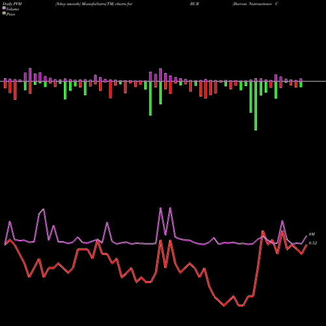326x326 pixels.
Task: Click the '(3day smooth) MunafaSutra(TM) charts for' caption
Action: [94, 4]
